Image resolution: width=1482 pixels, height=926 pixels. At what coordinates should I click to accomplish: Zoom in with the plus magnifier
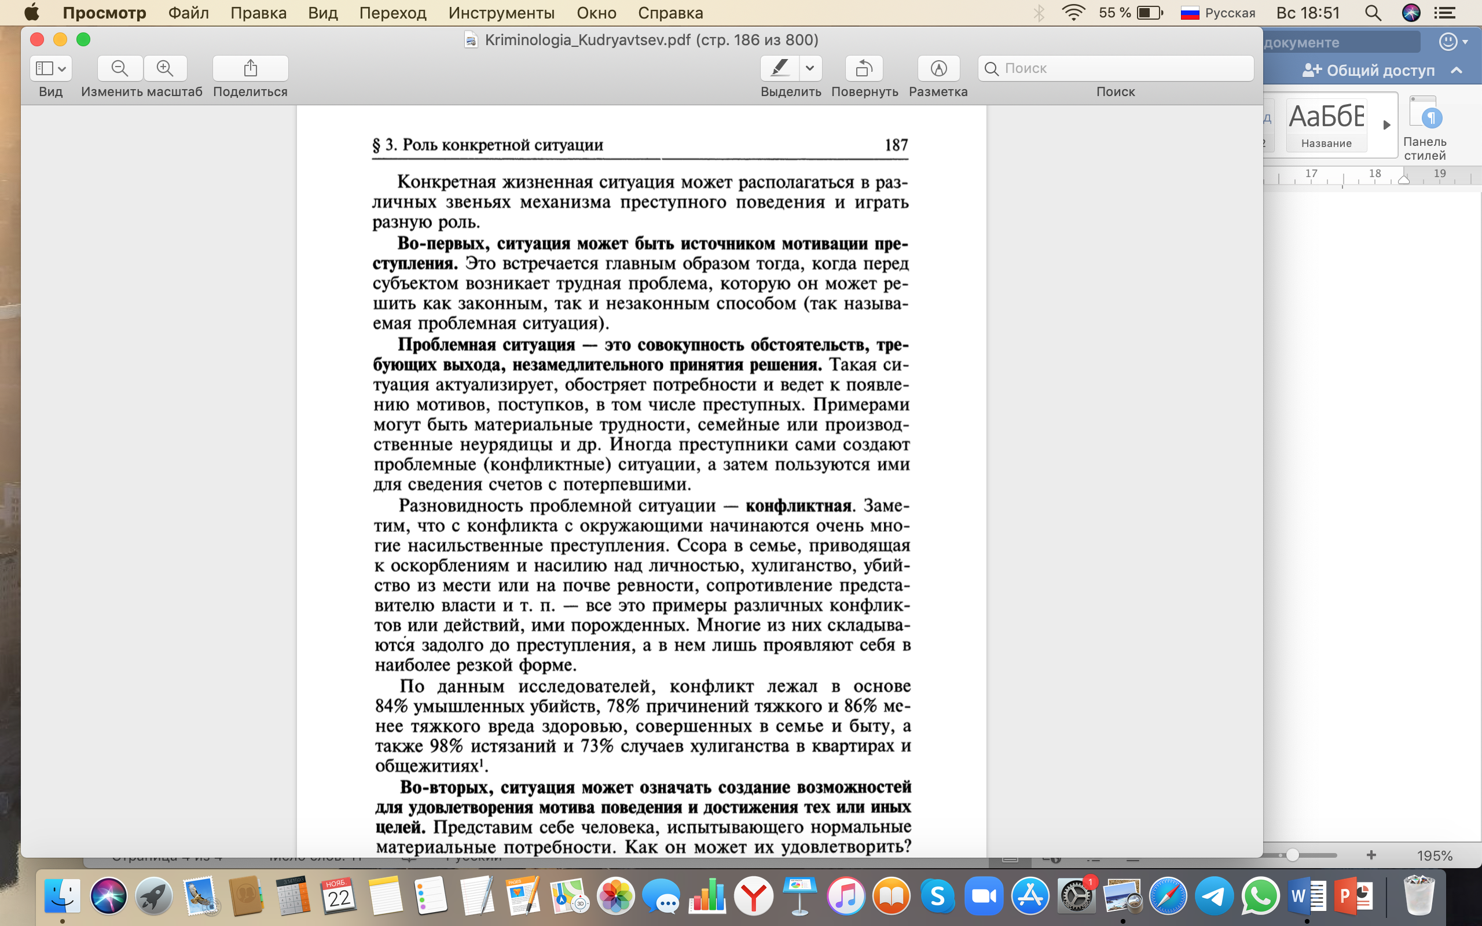166,68
